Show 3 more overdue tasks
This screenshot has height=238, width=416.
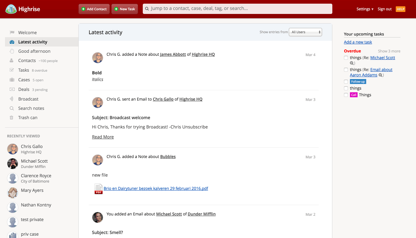click(x=389, y=51)
